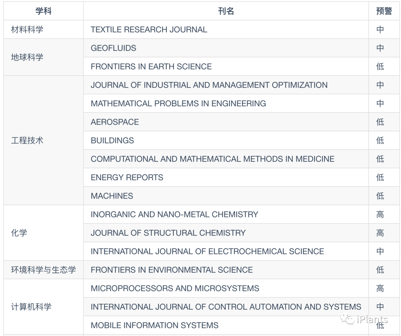Screen dimensions: 401x336
Task: Select the ENERGY REPORTS entry
Action: (127, 177)
